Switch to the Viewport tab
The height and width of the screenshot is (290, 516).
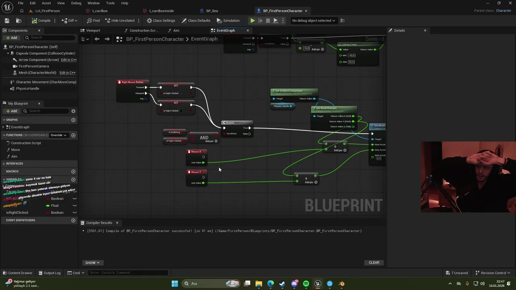click(x=93, y=31)
